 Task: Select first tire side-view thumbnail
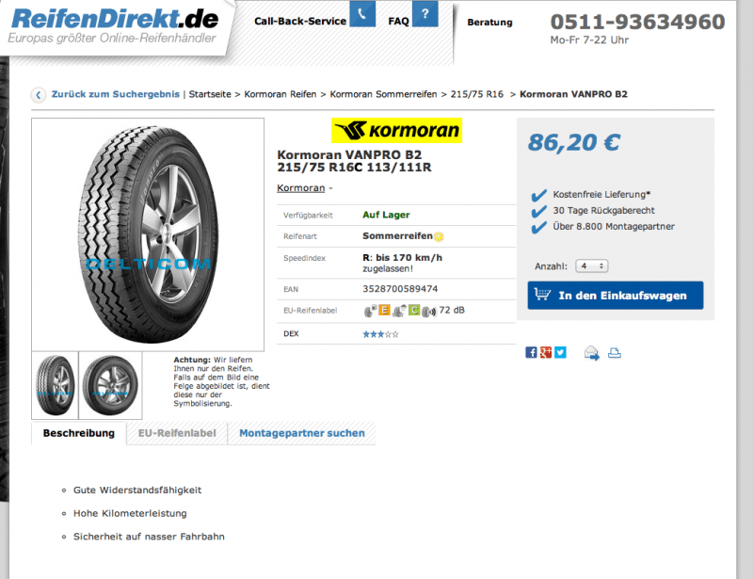56,385
